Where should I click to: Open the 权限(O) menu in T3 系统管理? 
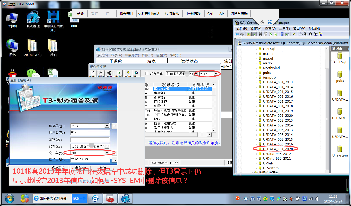point(147,55)
